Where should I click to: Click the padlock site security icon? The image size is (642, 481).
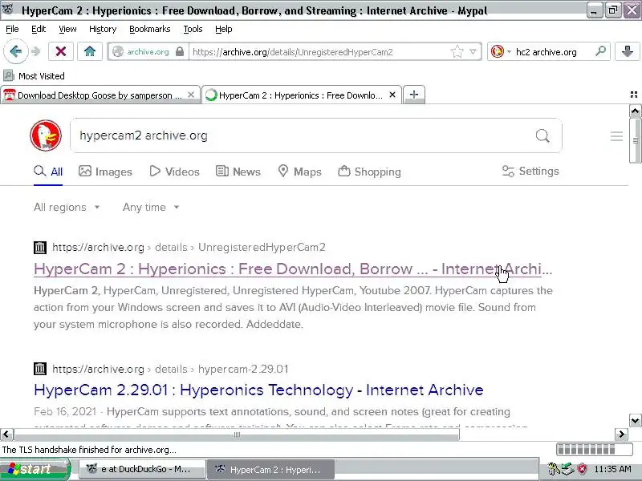point(179,51)
